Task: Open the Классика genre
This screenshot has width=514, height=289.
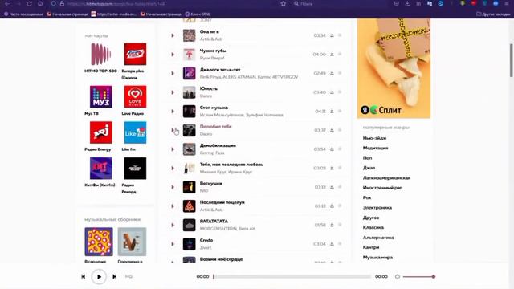Action: [x=373, y=227]
